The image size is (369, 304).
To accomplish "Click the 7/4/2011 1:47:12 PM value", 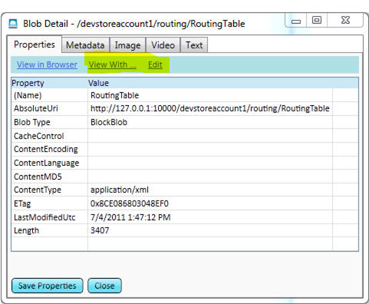I will (130, 217).
